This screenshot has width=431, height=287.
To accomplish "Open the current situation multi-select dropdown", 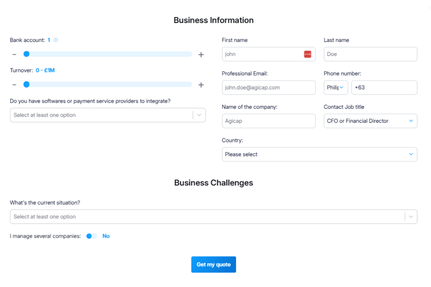I will pyautogui.click(x=213, y=217).
